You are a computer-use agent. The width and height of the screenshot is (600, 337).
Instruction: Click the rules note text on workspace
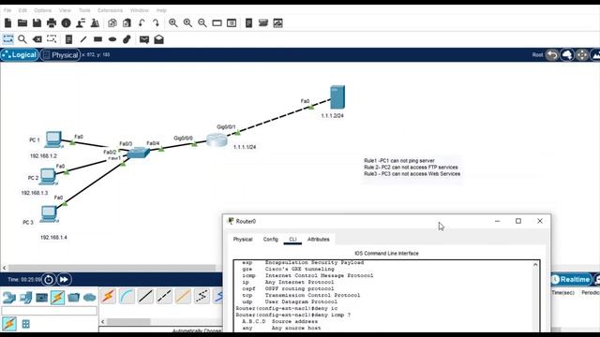click(412, 168)
